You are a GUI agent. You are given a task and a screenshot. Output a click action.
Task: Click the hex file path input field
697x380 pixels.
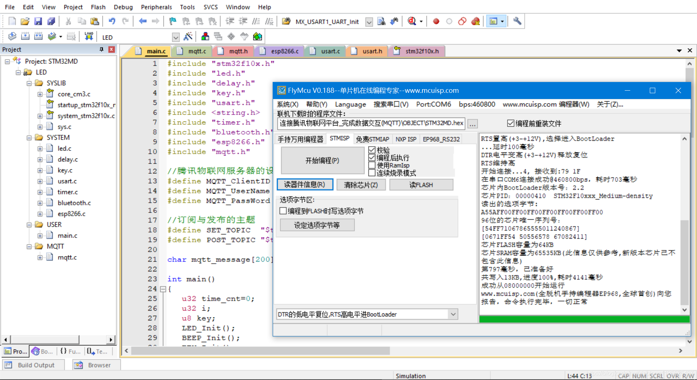click(371, 123)
